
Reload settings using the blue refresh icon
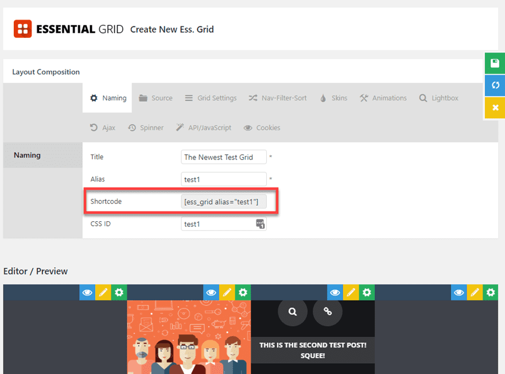click(495, 85)
